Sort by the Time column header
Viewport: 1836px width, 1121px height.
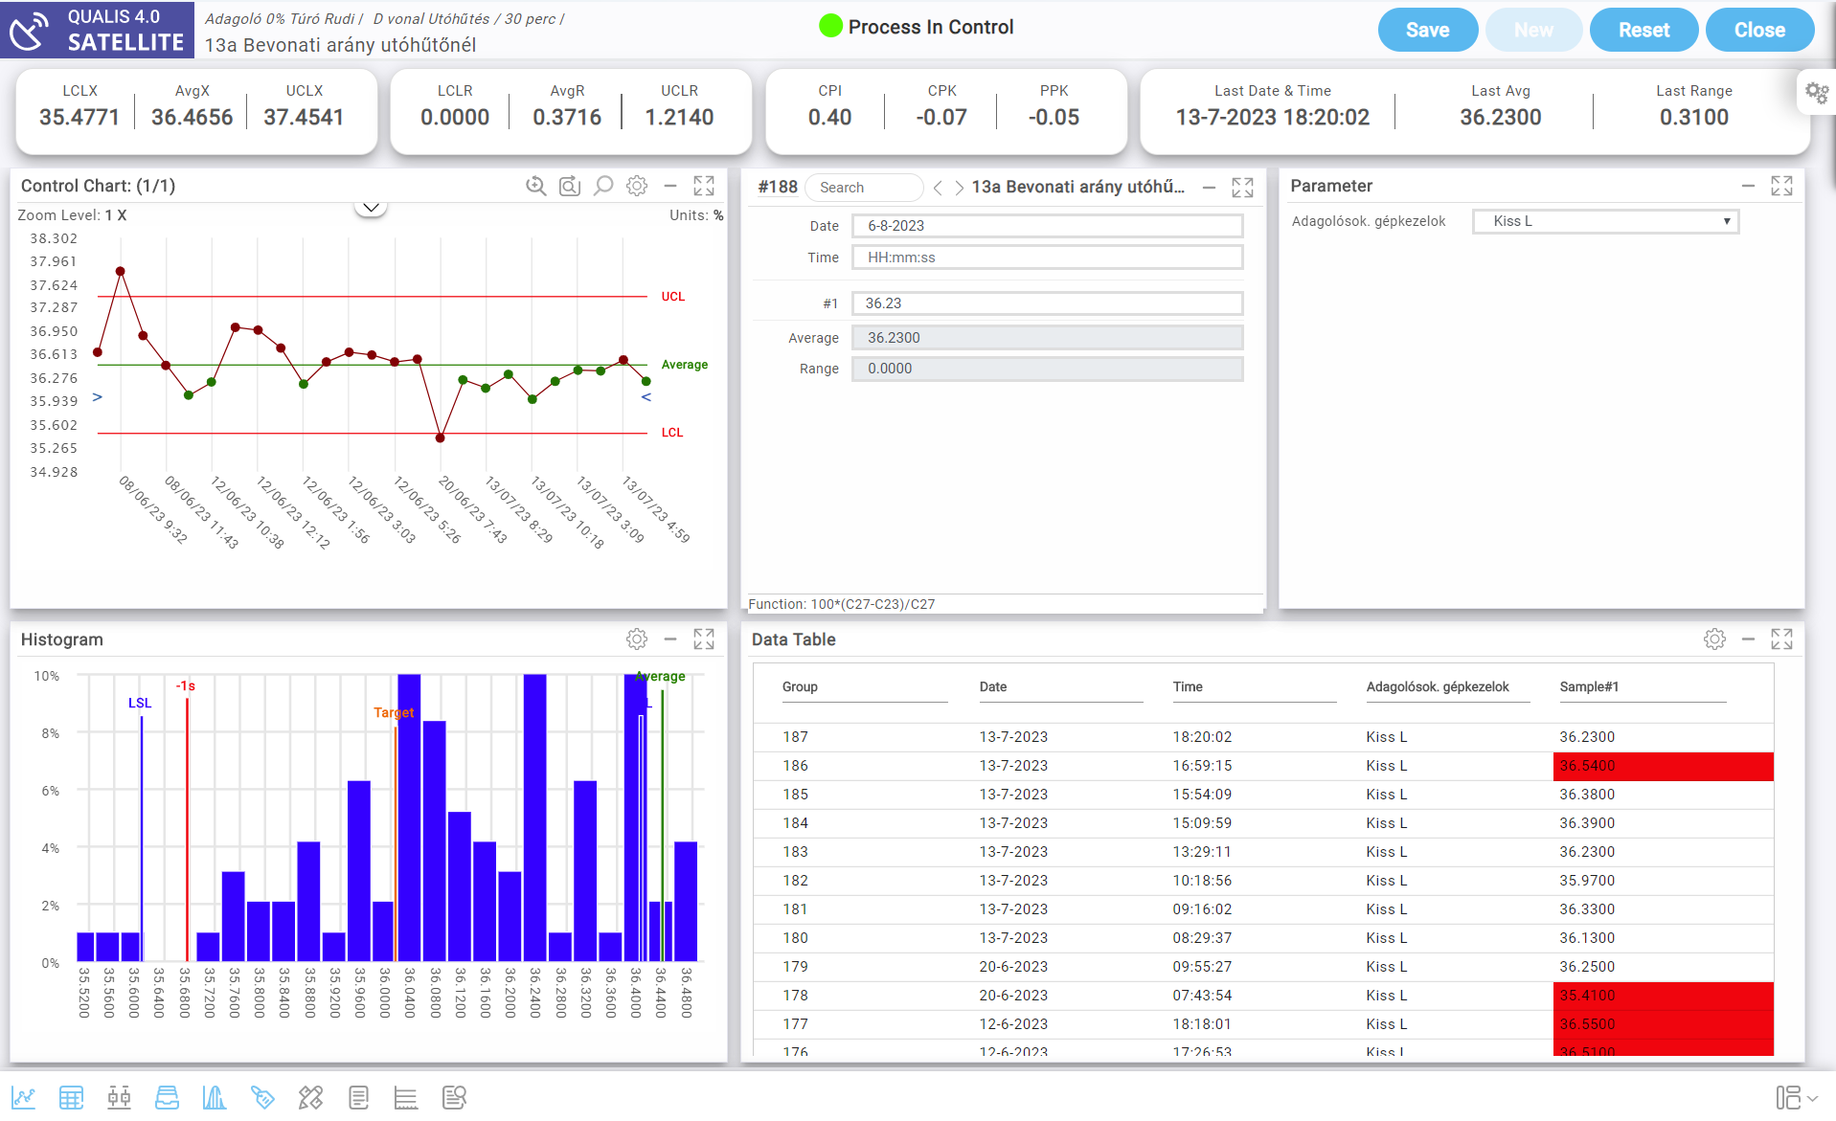click(1188, 686)
